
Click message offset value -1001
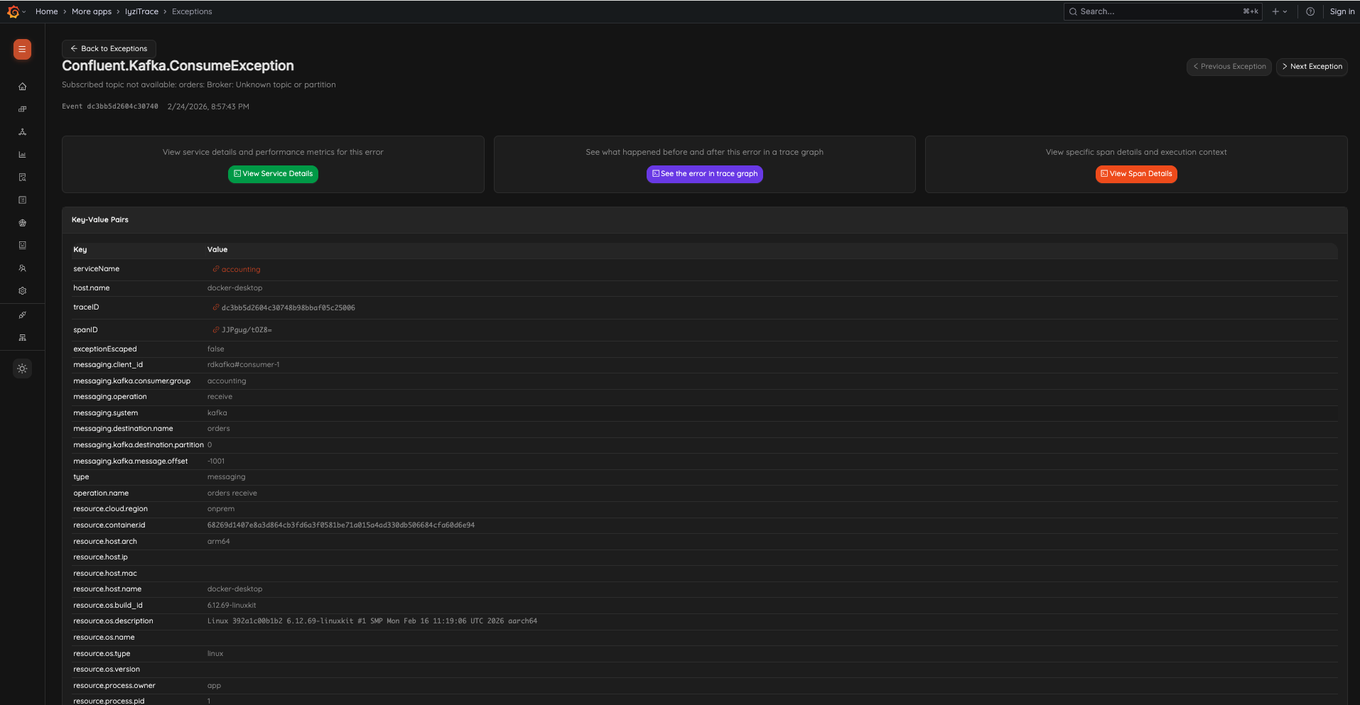[x=216, y=461]
